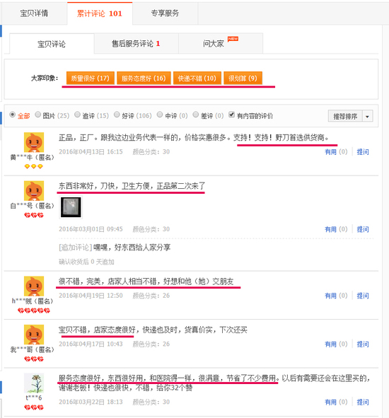389x418 pixels.
Task: Switch to the 宝贝详情 tab
Action: [x=35, y=13]
